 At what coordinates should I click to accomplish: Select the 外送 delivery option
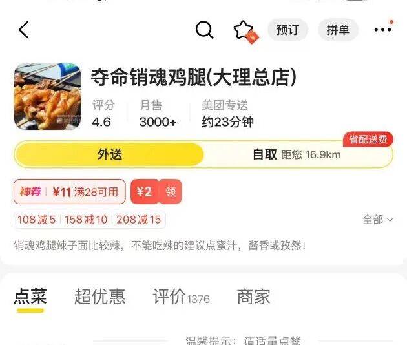click(x=110, y=154)
